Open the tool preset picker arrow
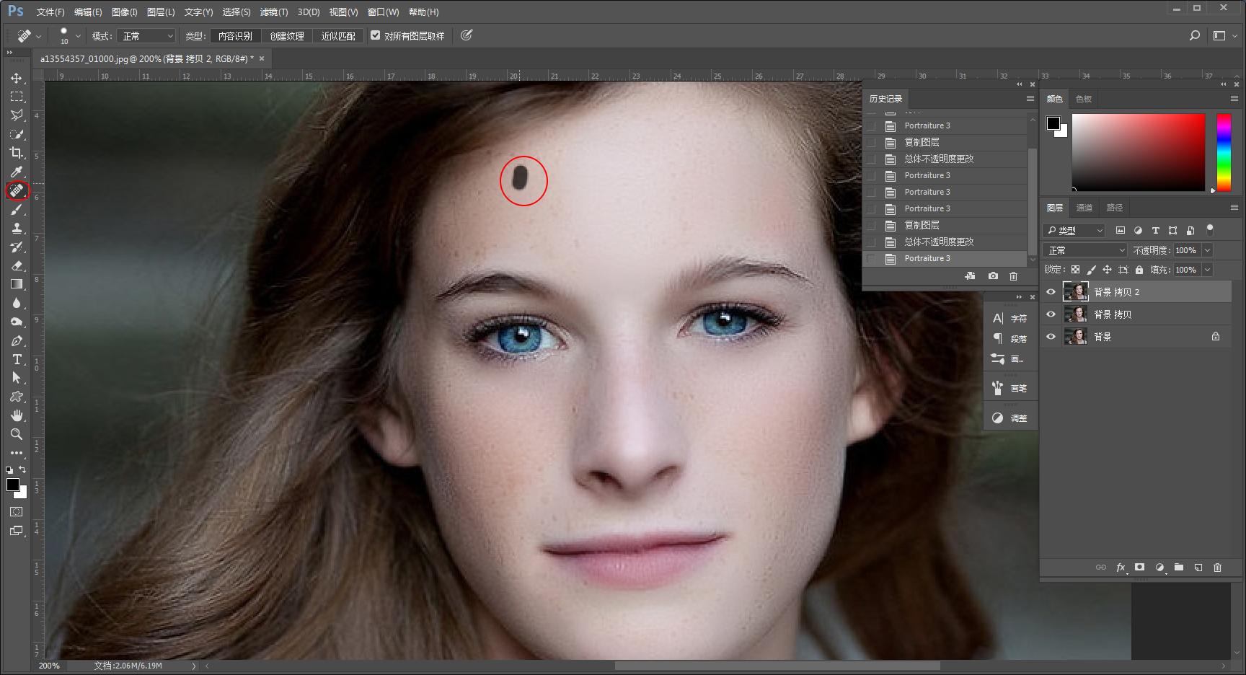1246x675 pixels. tap(38, 36)
